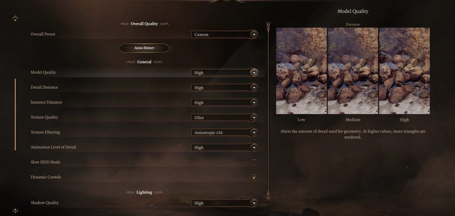Click the Medium quality preview image
This screenshot has height=216, width=455.
(x=353, y=71)
